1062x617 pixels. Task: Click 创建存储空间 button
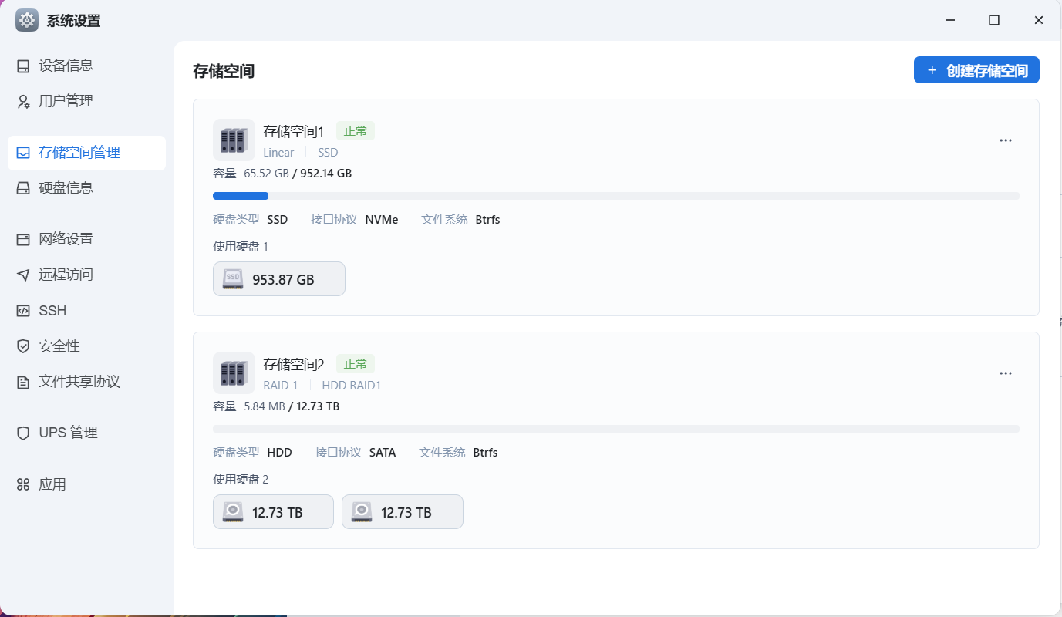(976, 70)
